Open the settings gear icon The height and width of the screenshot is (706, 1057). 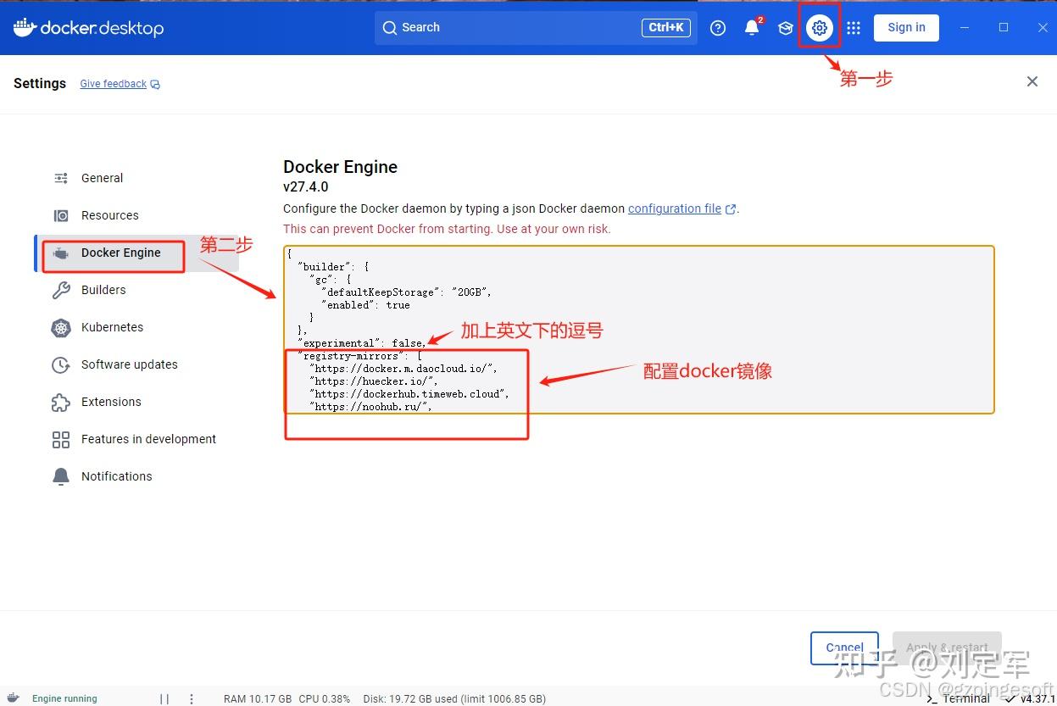pyautogui.click(x=819, y=28)
